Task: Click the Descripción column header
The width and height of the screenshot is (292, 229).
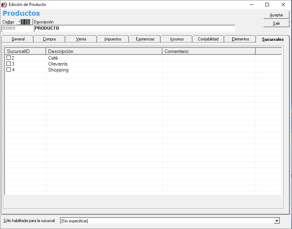Action: pos(104,51)
